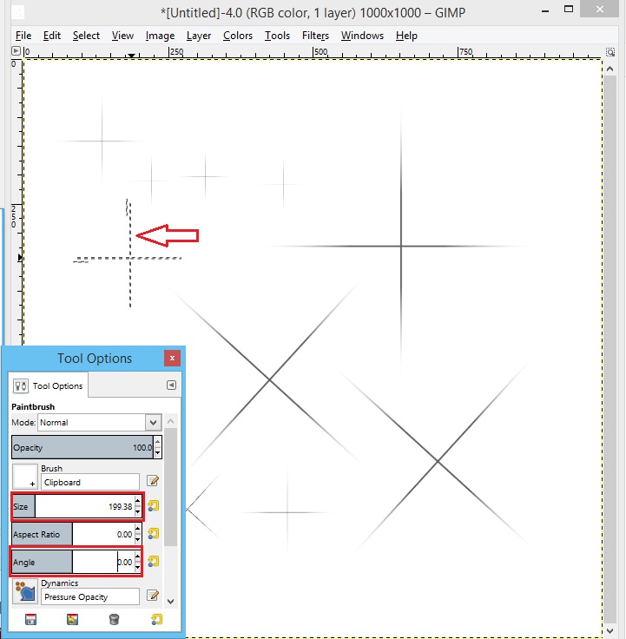The height and width of the screenshot is (639, 626).
Task: Close the Tool Options dialog
Action: point(172,359)
